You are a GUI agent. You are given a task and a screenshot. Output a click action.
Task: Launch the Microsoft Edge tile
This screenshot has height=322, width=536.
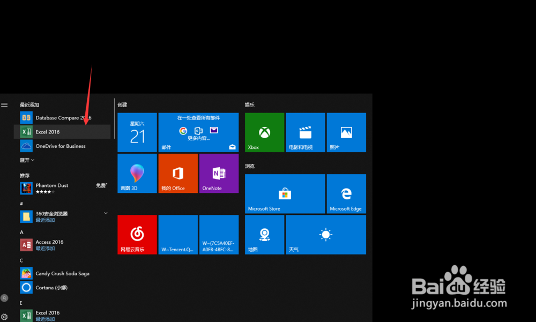346,194
